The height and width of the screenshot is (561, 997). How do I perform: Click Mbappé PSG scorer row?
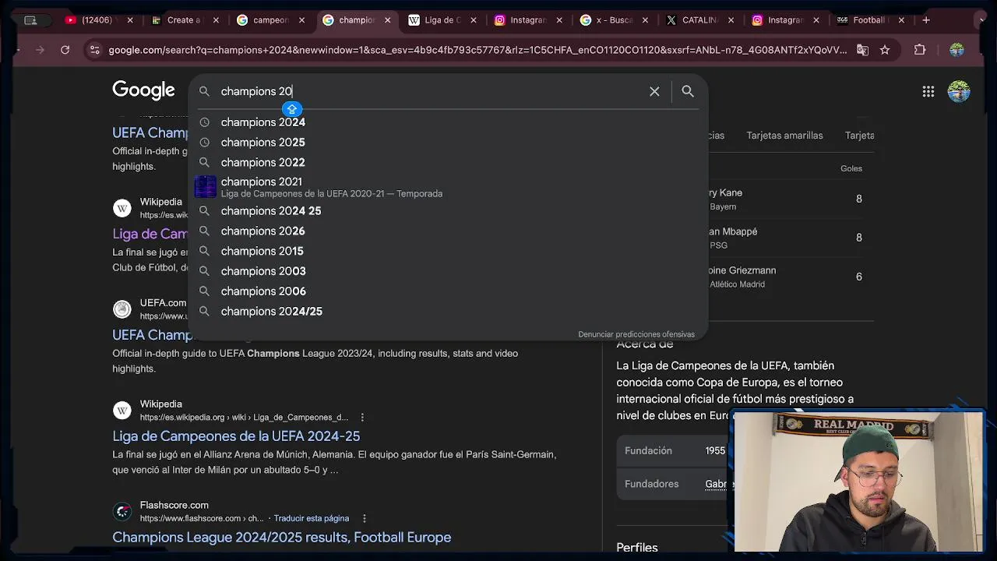coord(787,238)
